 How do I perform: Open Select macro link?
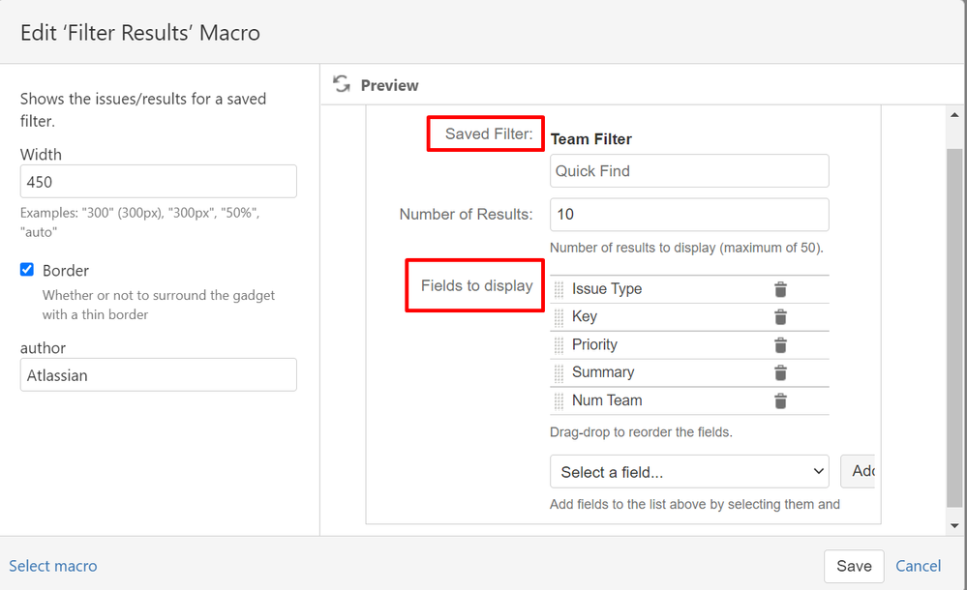pos(53,565)
